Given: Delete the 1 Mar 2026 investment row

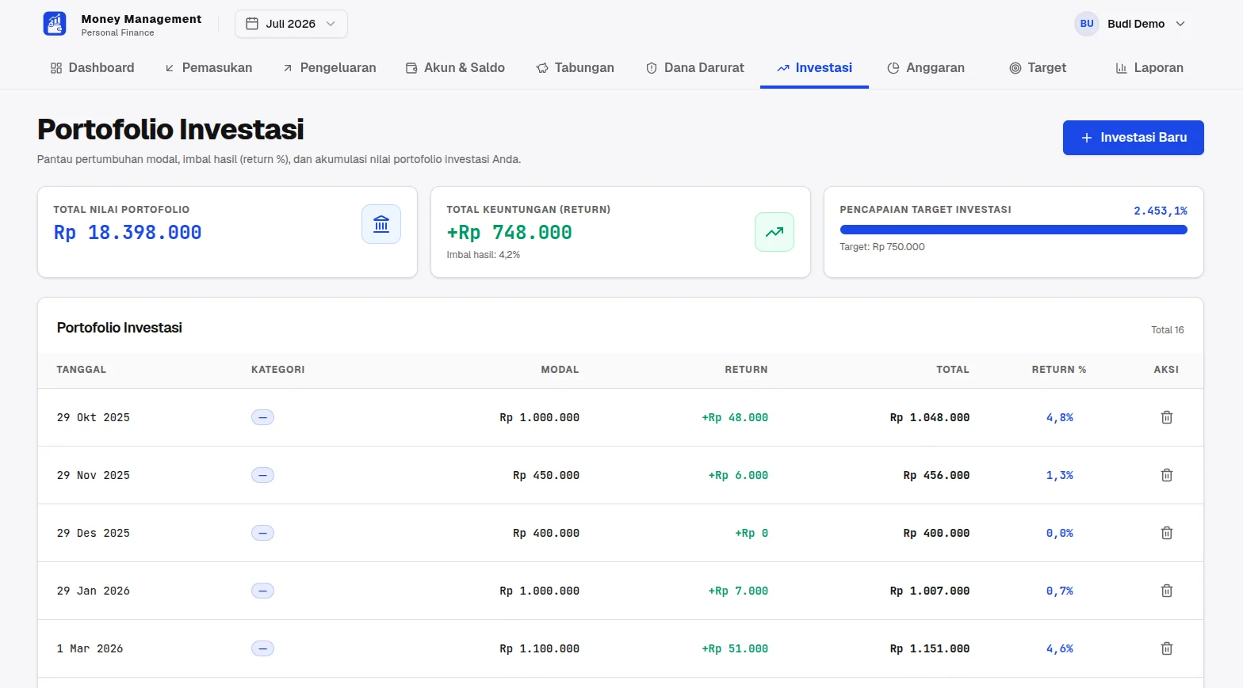Looking at the screenshot, I should click(x=1167, y=648).
